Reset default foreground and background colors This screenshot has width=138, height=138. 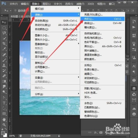[x=2, y=129]
